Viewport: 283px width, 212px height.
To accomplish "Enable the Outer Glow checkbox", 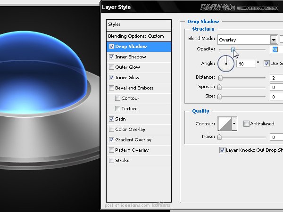I will coord(111,67).
